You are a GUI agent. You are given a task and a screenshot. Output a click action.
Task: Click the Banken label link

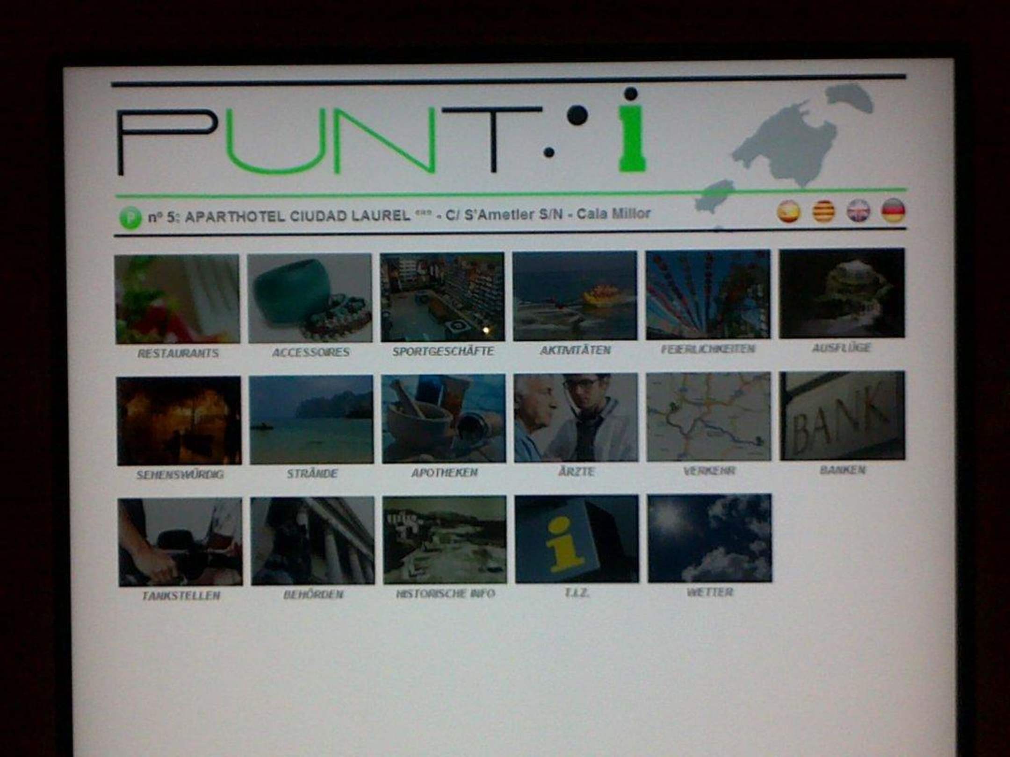[843, 470]
